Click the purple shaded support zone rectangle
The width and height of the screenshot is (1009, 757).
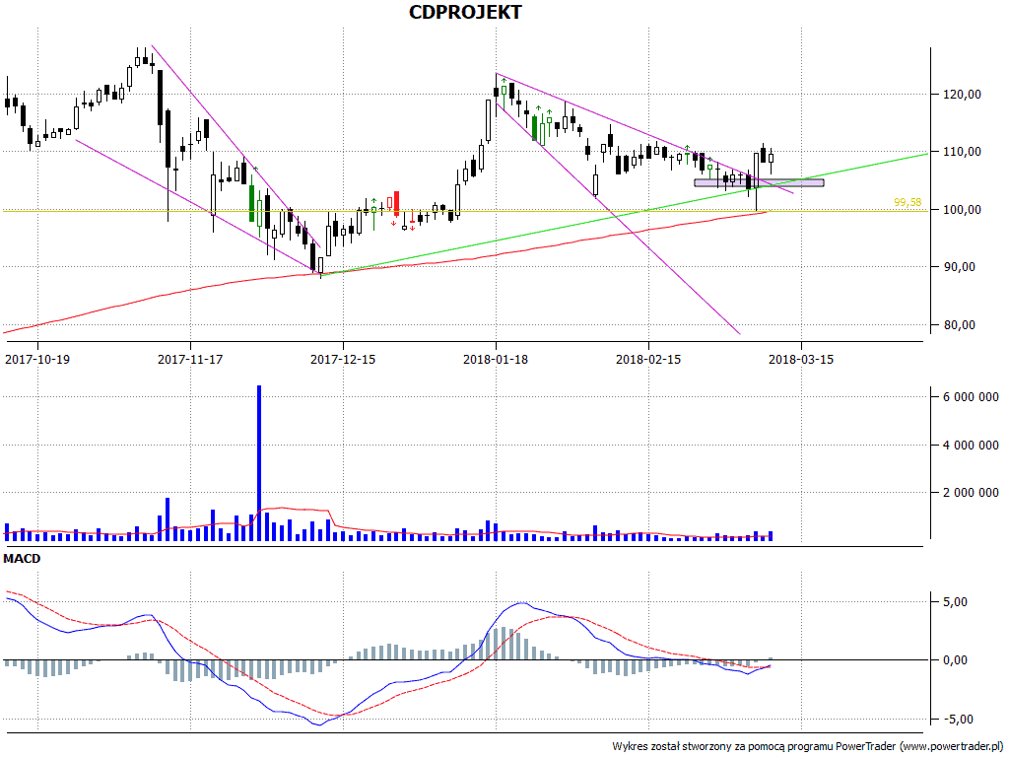tap(759, 182)
